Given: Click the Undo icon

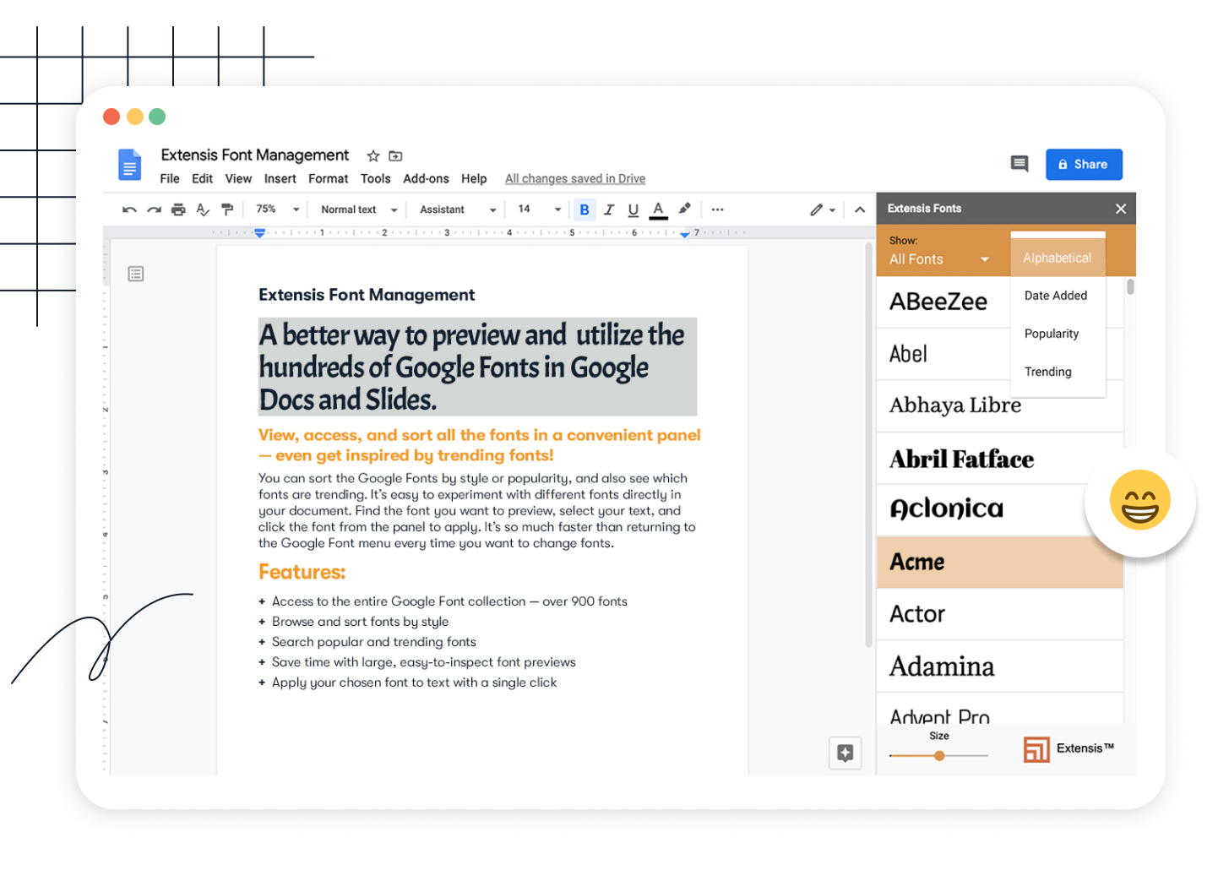Looking at the screenshot, I should coord(128,209).
